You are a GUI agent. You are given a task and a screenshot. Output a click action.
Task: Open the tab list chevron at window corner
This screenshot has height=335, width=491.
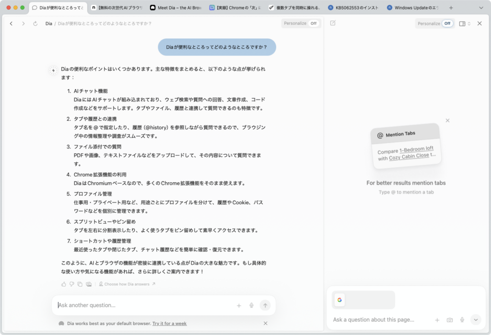(x=481, y=8)
